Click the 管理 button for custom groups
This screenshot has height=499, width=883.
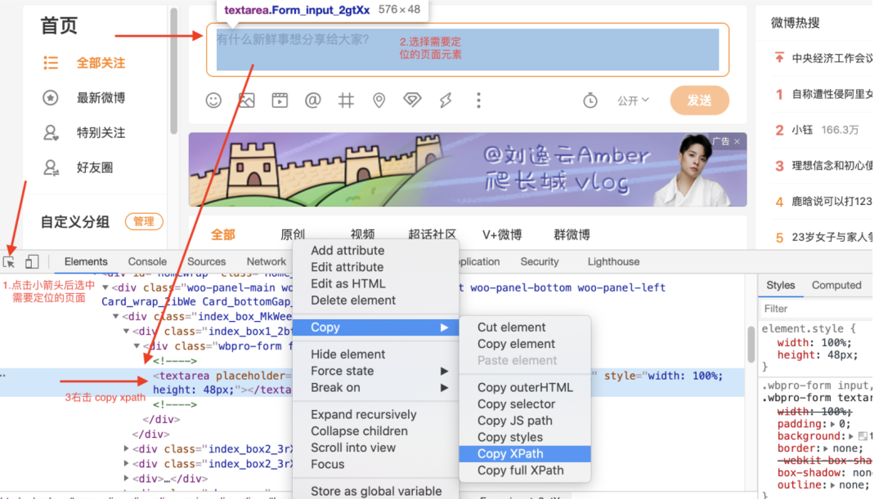[144, 221]
